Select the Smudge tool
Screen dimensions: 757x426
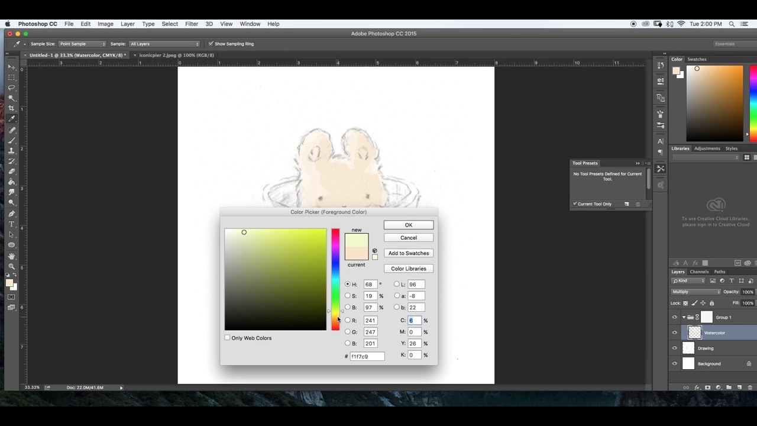[x=11, y=192]
